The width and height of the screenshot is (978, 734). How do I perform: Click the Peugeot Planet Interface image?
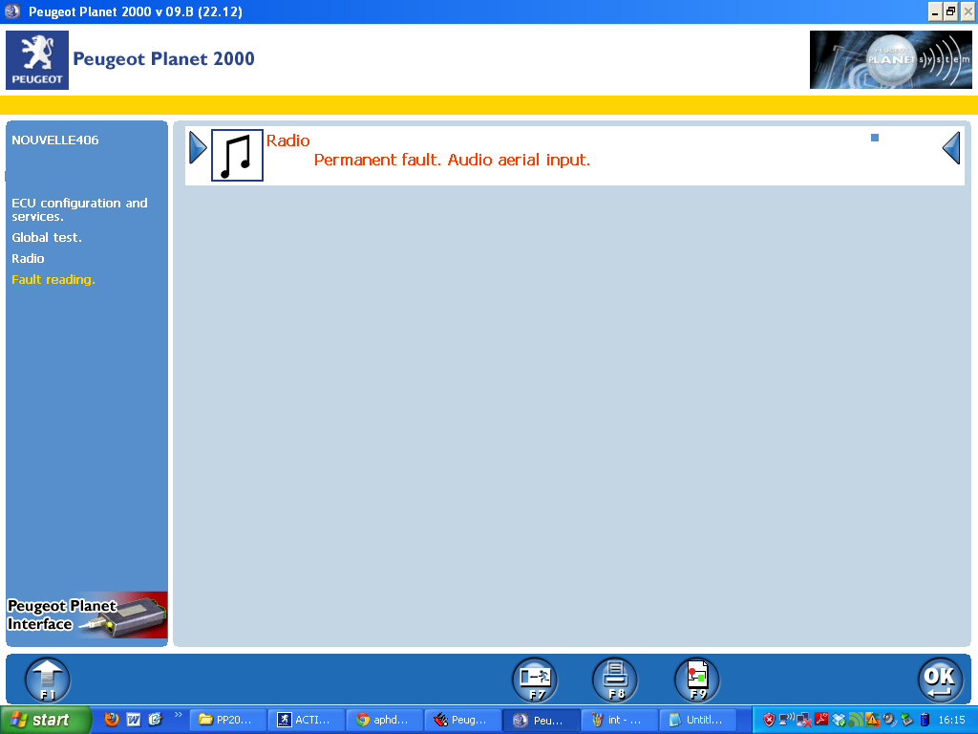coord(87,615)
